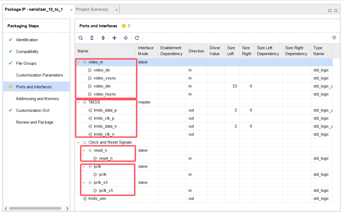Click the sidebar scroll left arrow

click(5, 209)
